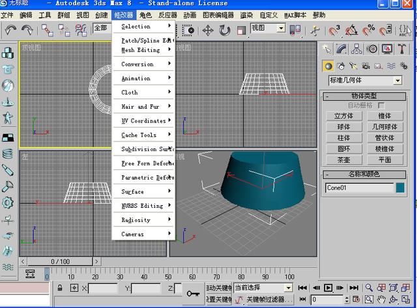The image size is (417, 308).
Task: Click the 茶壶 teapot object button
Action: (x=343, y=160)
